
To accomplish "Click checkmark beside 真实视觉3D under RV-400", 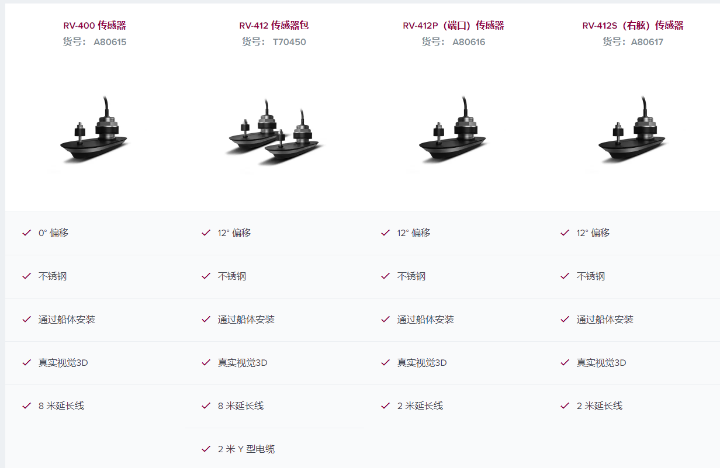I will (26, 362).
